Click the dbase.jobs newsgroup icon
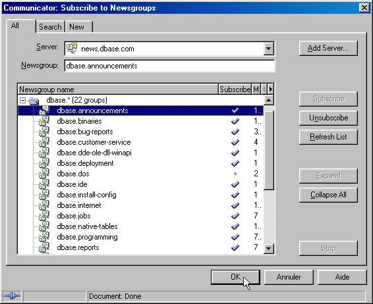The height and width of the screenshot is (304, 373). 44,216
